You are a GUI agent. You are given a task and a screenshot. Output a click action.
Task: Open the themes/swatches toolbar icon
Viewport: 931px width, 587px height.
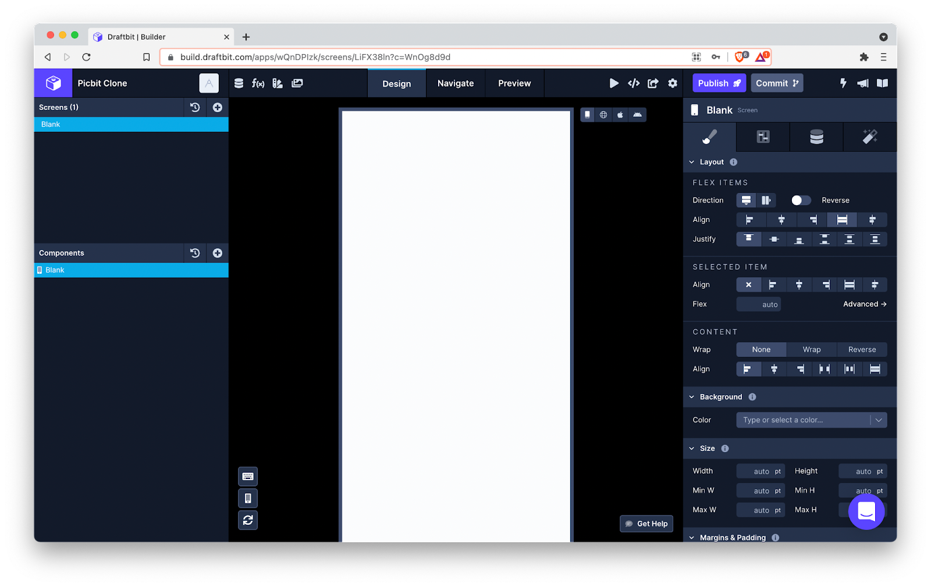tap(278, 83)
